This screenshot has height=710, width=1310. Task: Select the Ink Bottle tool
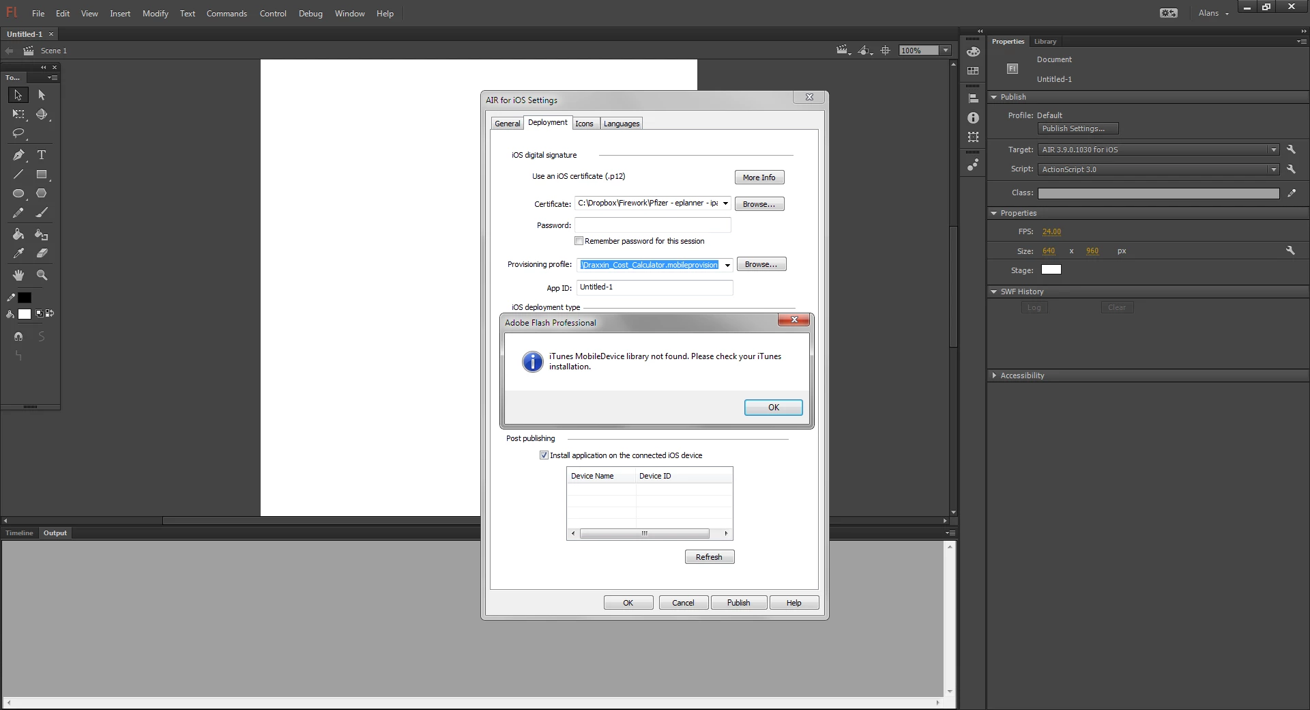pos(42,234)
